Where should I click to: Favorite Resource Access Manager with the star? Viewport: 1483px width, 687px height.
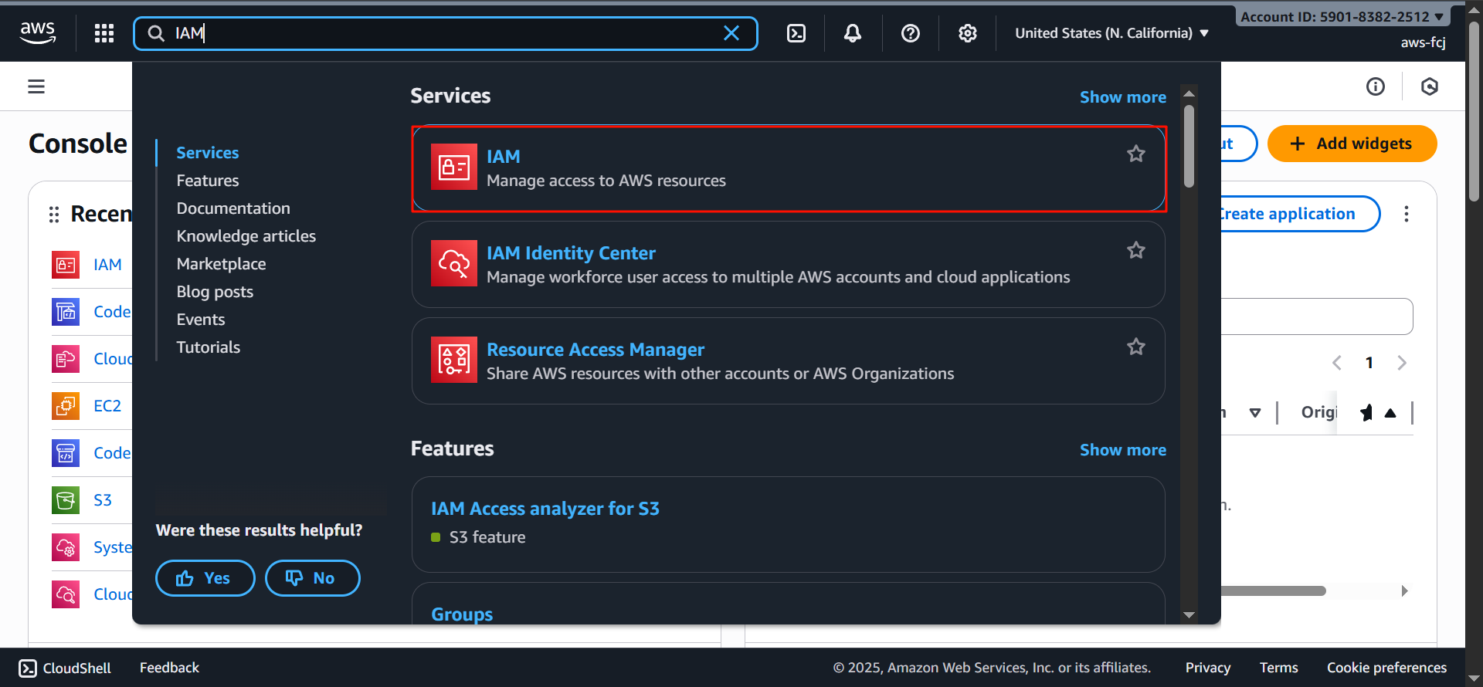coord(1135,347)
